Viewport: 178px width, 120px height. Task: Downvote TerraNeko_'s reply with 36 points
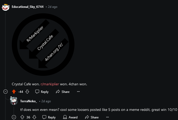coord(34,117)
